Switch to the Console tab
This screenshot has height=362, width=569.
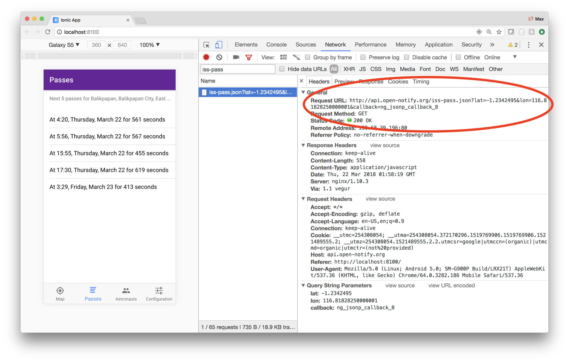(x=276, y=45)
